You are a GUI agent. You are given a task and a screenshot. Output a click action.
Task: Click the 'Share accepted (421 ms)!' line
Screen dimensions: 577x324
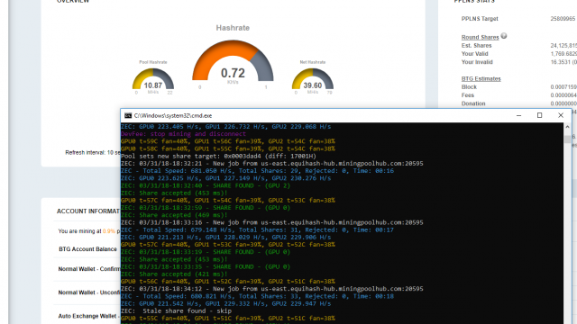[x=174, y=274]
